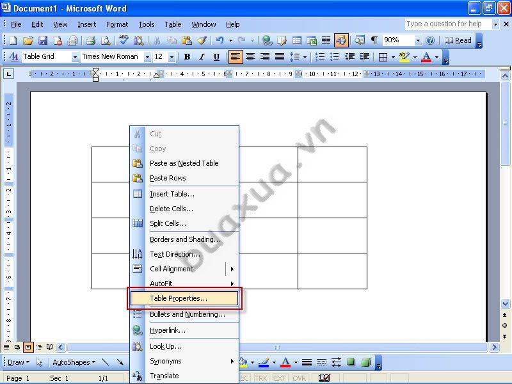This screenshot has height=384, width=512.
Task: Toggle Justify paragraph alignment
Action: [x=280, y=57]
